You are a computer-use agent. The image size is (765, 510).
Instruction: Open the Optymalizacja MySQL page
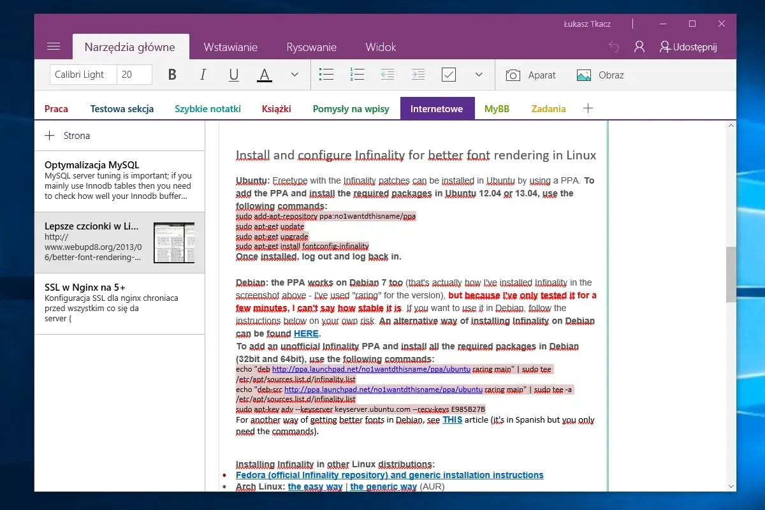pyautogui.click(x=120, y=182)
